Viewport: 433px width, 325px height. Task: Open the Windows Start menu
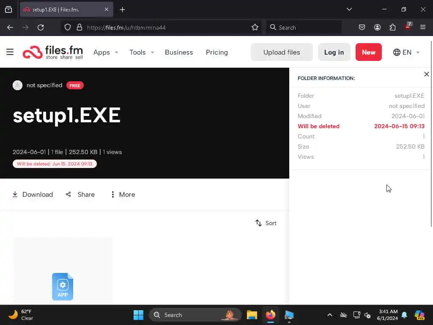pyautogui.click(x=138, y=315)
